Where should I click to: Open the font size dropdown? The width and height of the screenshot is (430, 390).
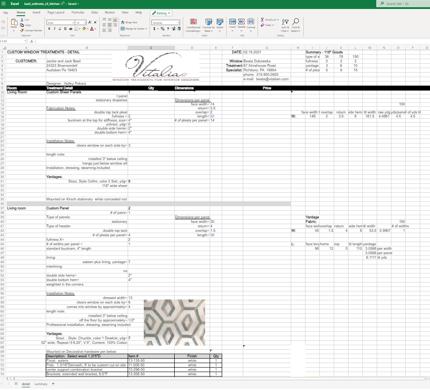(84, 22)
